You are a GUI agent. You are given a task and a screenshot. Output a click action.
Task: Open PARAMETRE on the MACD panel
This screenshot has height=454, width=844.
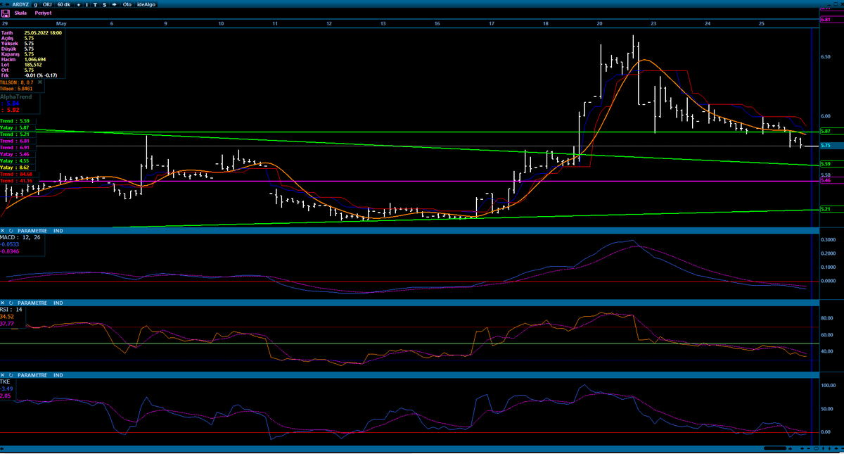[x=32, y=230]
